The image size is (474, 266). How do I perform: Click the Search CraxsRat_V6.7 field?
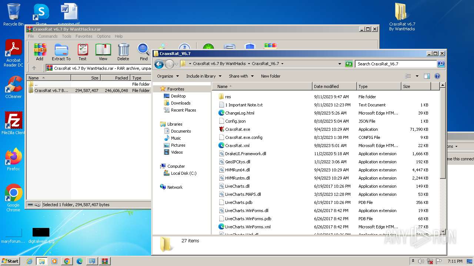396,64
